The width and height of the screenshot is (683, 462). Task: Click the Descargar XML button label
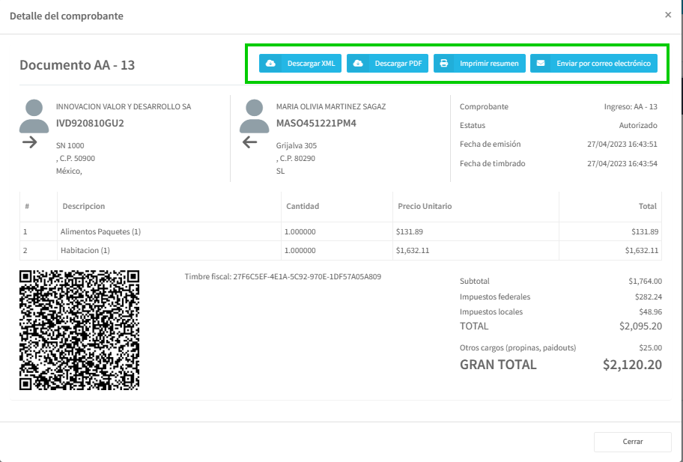(x=311, y=63)
